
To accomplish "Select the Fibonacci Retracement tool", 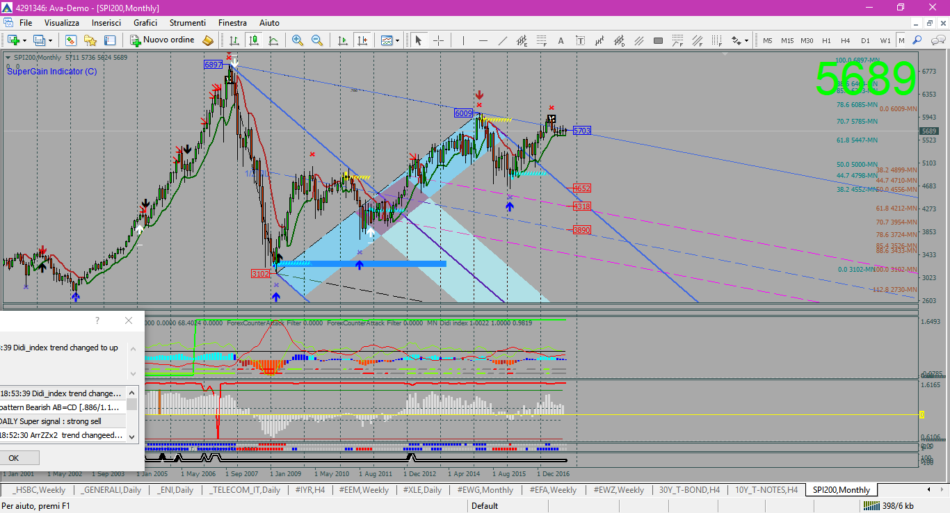I will coord(542,40).
